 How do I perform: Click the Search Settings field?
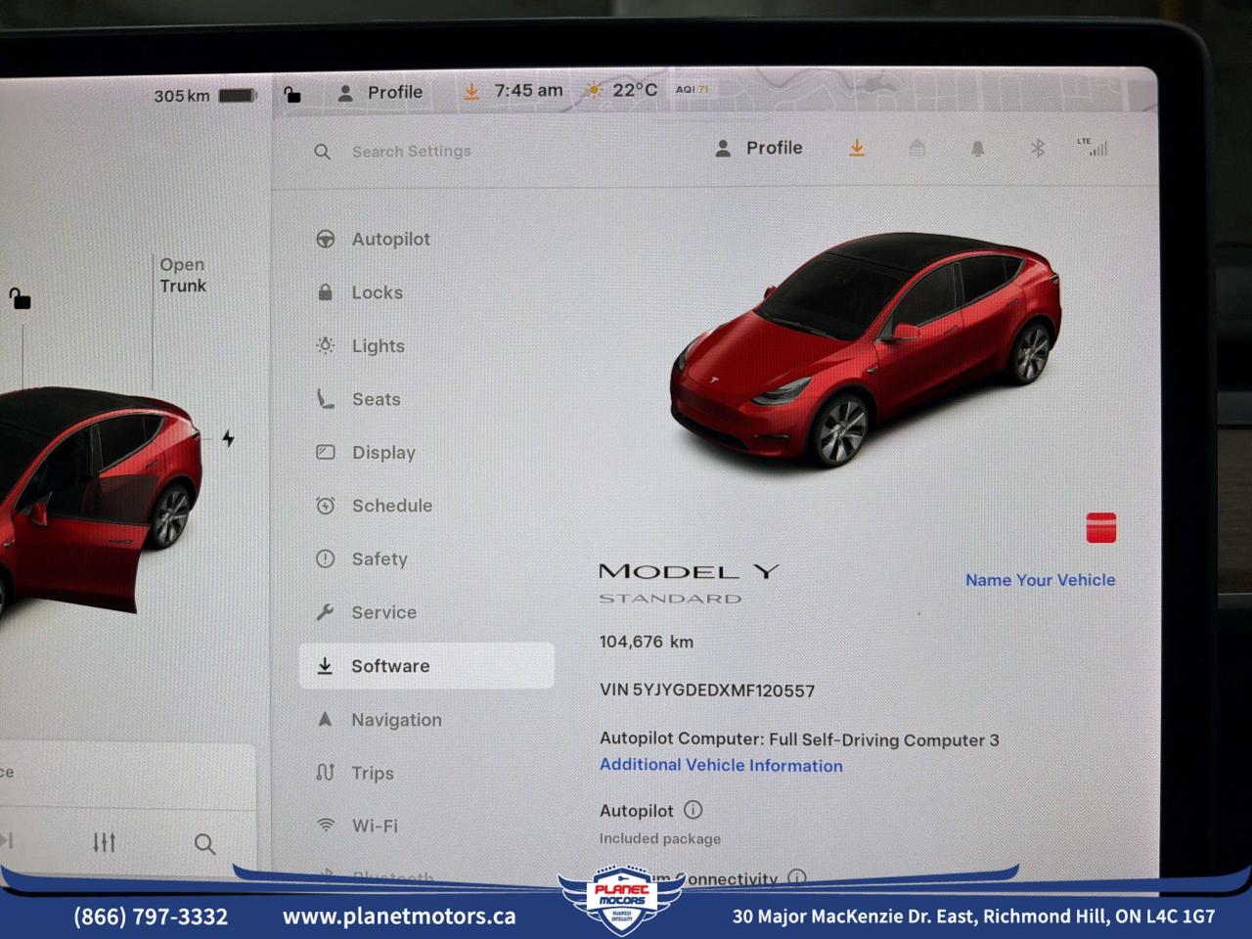(412, 151)
